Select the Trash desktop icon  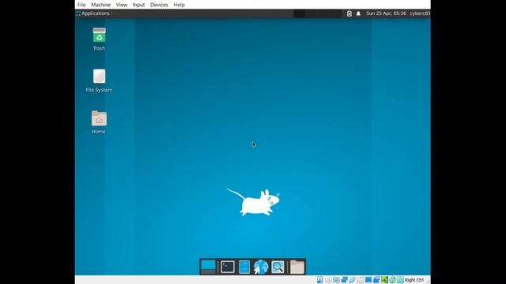click(x=99, y=39)
